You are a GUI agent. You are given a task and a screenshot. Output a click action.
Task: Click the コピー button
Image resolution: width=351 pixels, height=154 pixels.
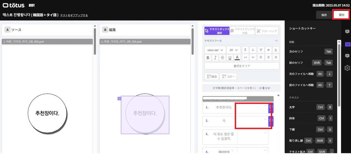pos(228,77)
